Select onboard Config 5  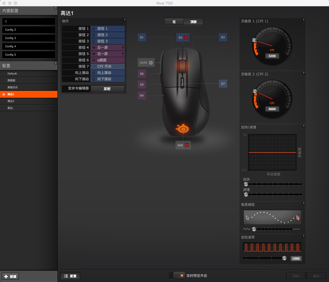point(29,54)
